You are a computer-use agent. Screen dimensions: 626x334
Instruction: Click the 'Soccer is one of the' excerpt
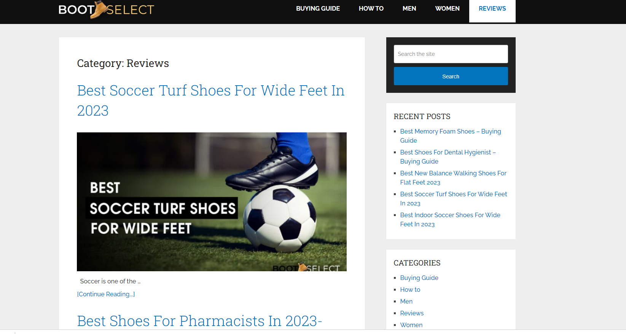[110, 281]
